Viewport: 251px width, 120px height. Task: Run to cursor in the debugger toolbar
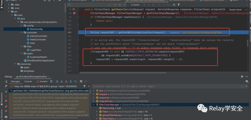point(75,81)
